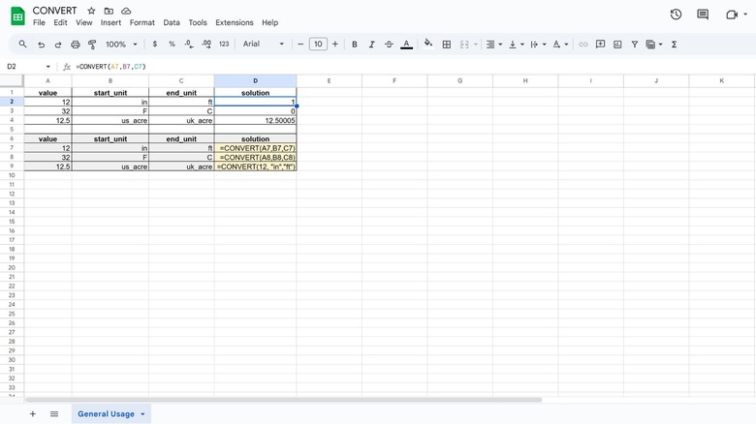This screenshot has height=424, width=756.
Task: Open General Usage tab options arrow
Action: point(142,414)
